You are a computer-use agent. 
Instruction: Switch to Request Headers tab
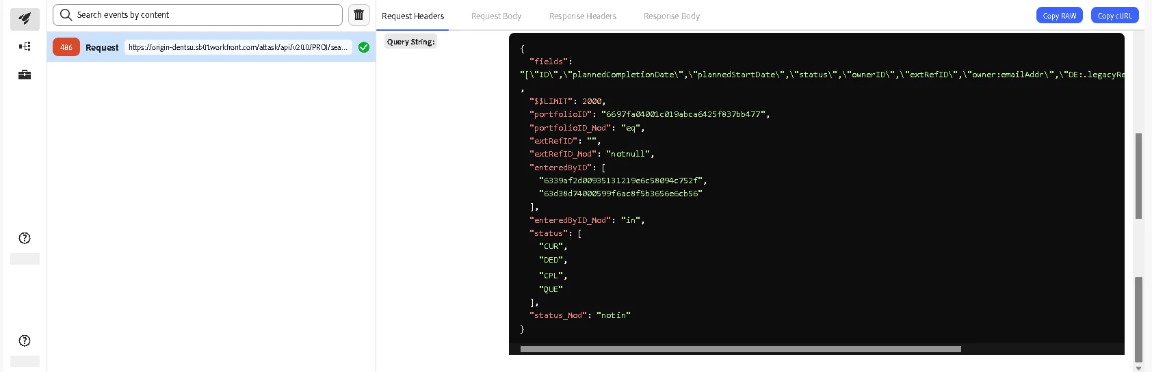[413, 16]
